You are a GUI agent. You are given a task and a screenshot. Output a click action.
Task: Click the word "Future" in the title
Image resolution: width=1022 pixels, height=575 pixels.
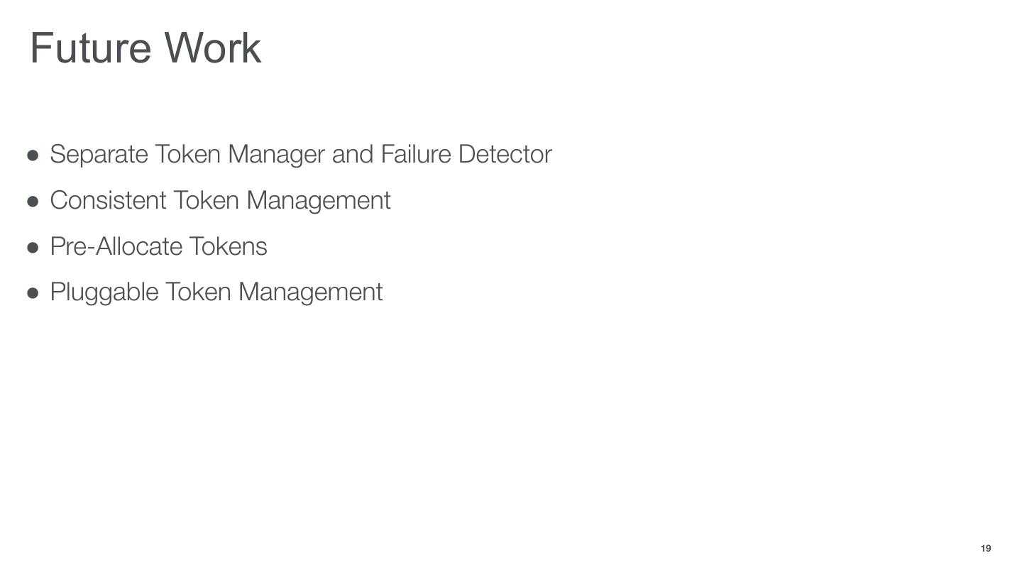tap(90, 48)
